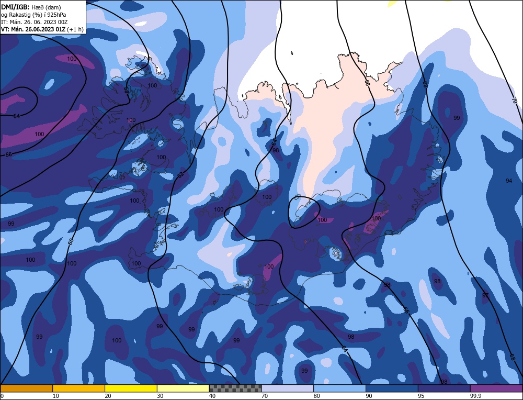
Task: Click the 'DMI/IGB: Hæð (dam)' title line
Action: [31, 7]
